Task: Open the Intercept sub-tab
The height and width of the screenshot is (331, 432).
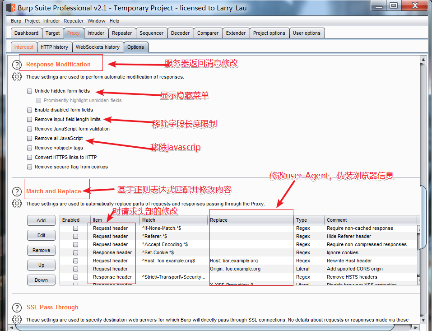Action: [x=24, y=47]
